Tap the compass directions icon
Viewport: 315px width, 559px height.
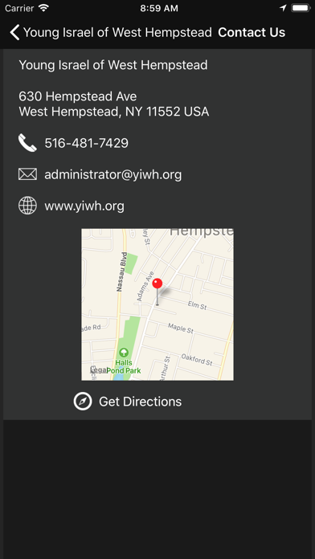coord(83,402)
